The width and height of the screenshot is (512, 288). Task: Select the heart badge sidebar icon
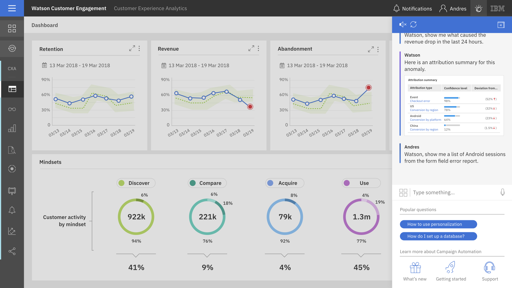12,49
